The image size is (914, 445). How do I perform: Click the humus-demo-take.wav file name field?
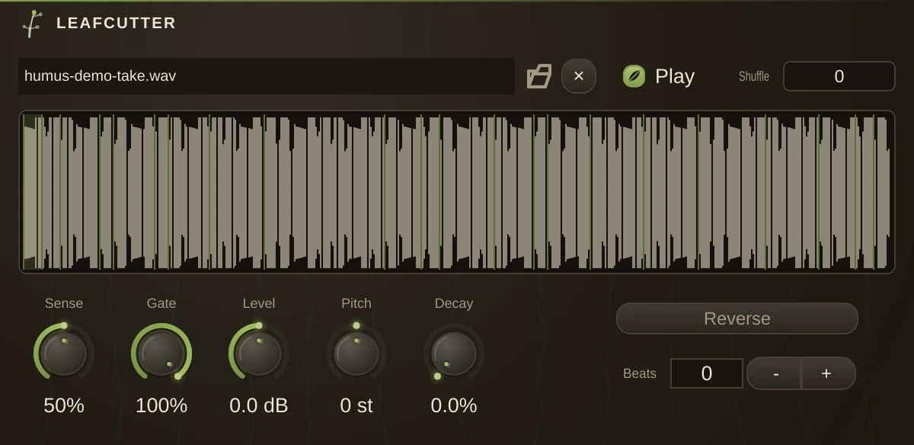click(x=267, y=76)
